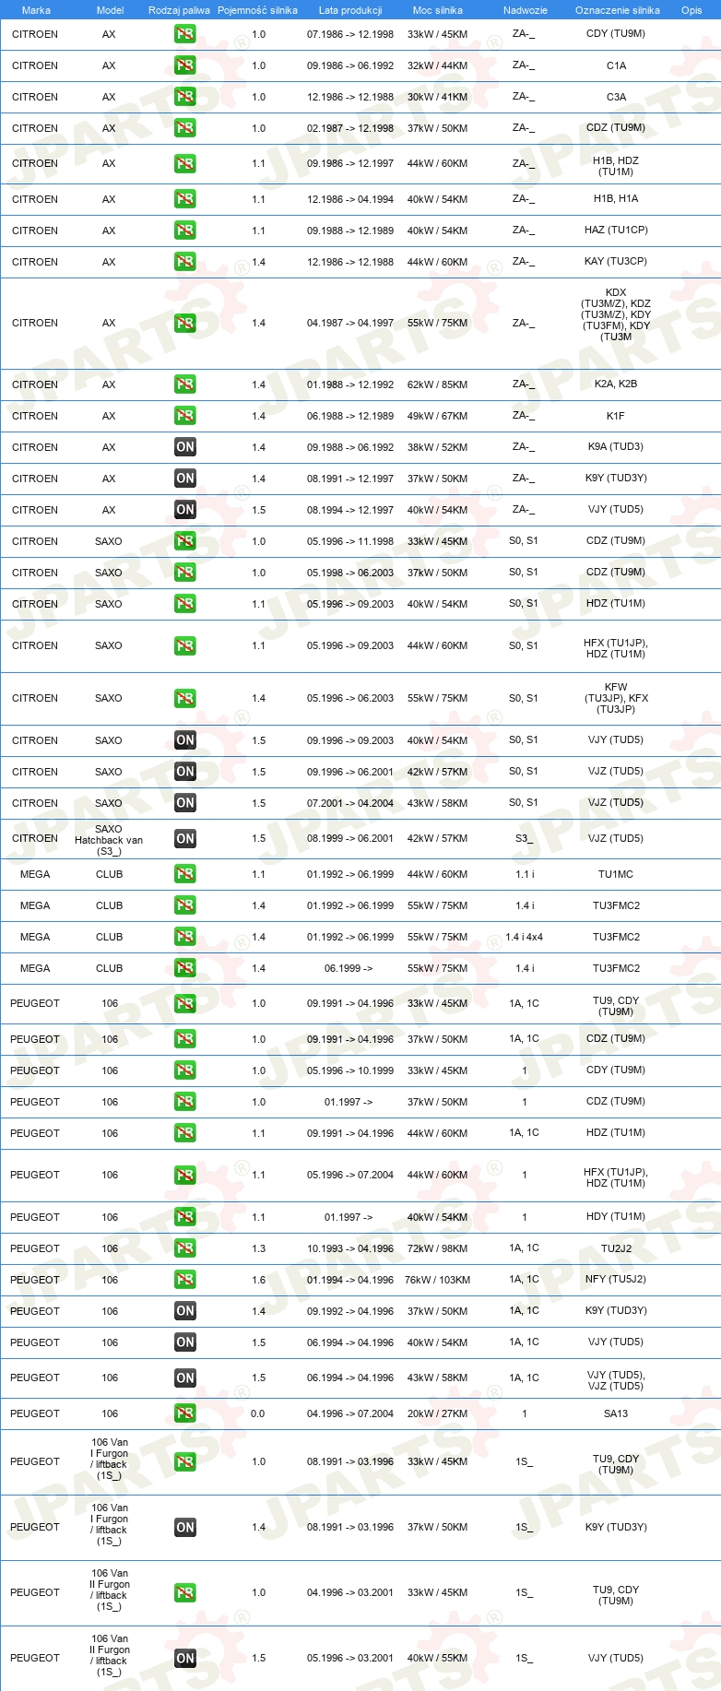Click diesel icon for 106 Van II Furgon VJY

[x=185, y=1658]
